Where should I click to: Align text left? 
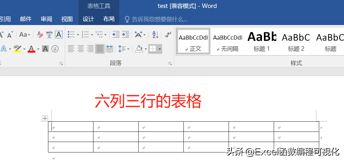(x=71, y=48)
